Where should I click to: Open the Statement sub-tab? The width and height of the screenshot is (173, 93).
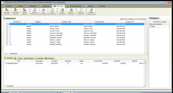[40, 58]
